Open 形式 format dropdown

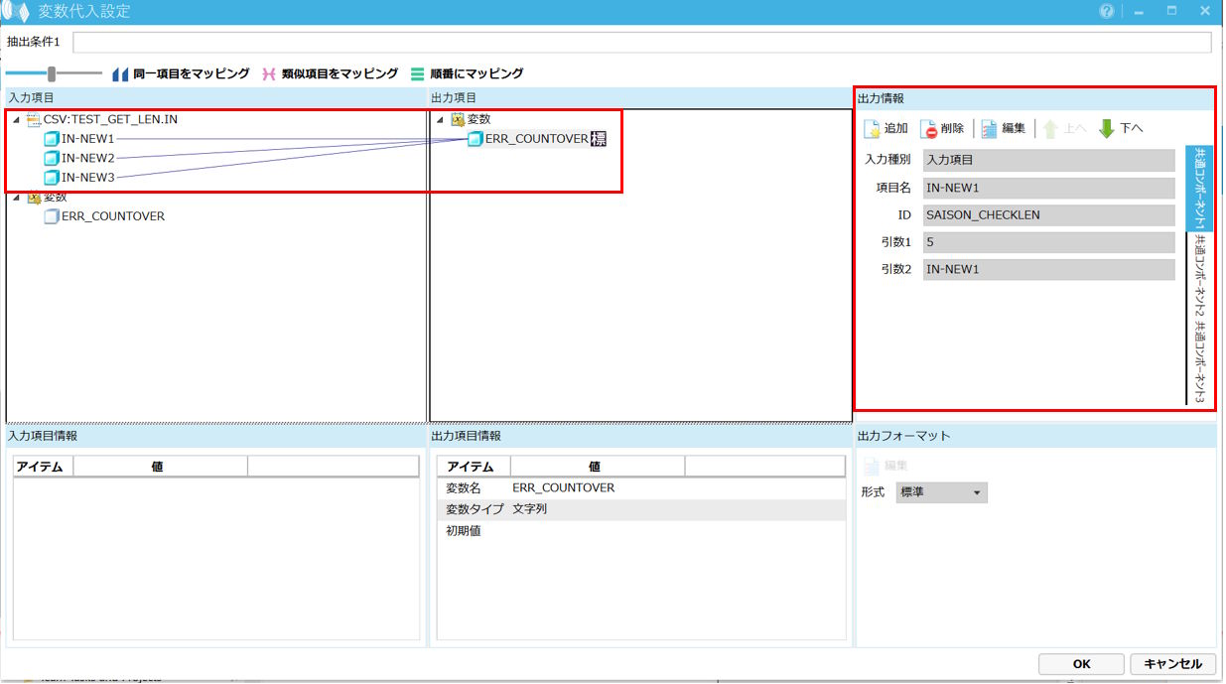(x=941, y=492)
